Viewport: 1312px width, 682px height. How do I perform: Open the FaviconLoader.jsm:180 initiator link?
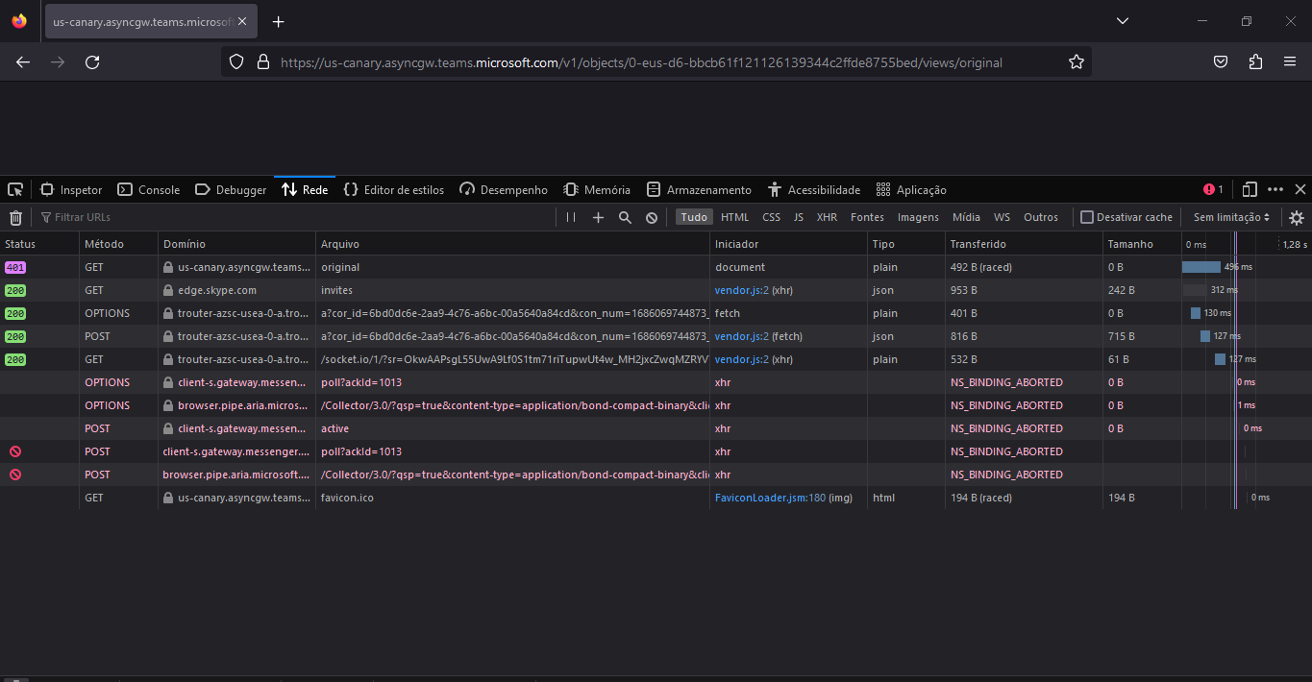[x=770, y=498]
